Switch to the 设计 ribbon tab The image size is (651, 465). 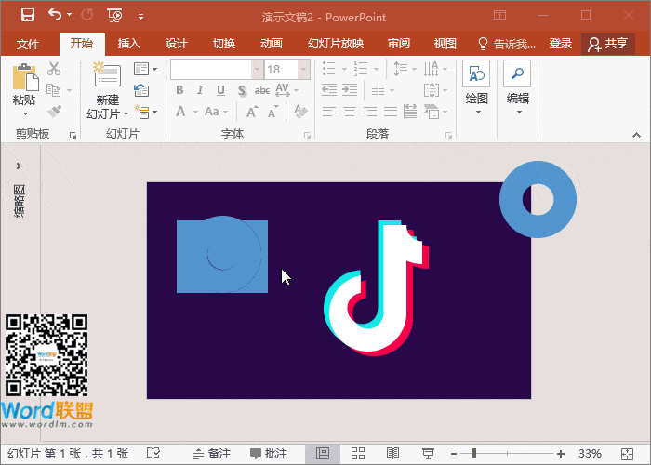click(177, 43)
